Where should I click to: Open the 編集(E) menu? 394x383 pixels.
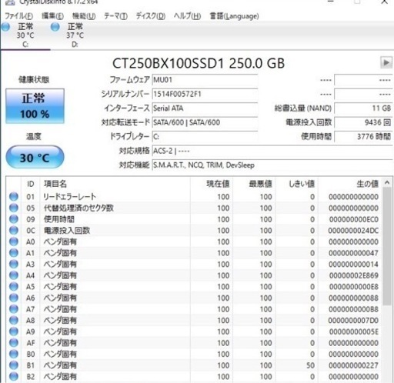coord(52,16)
